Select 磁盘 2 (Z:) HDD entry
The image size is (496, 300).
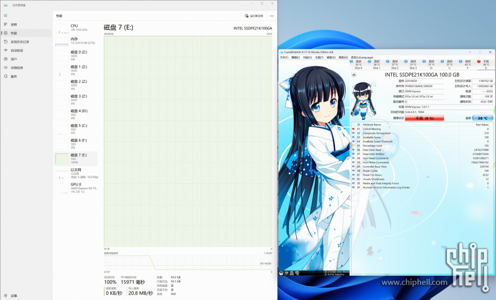point(76,85)
